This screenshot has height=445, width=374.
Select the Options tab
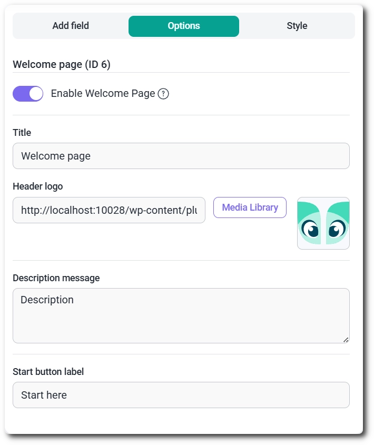tap(184, 26)
